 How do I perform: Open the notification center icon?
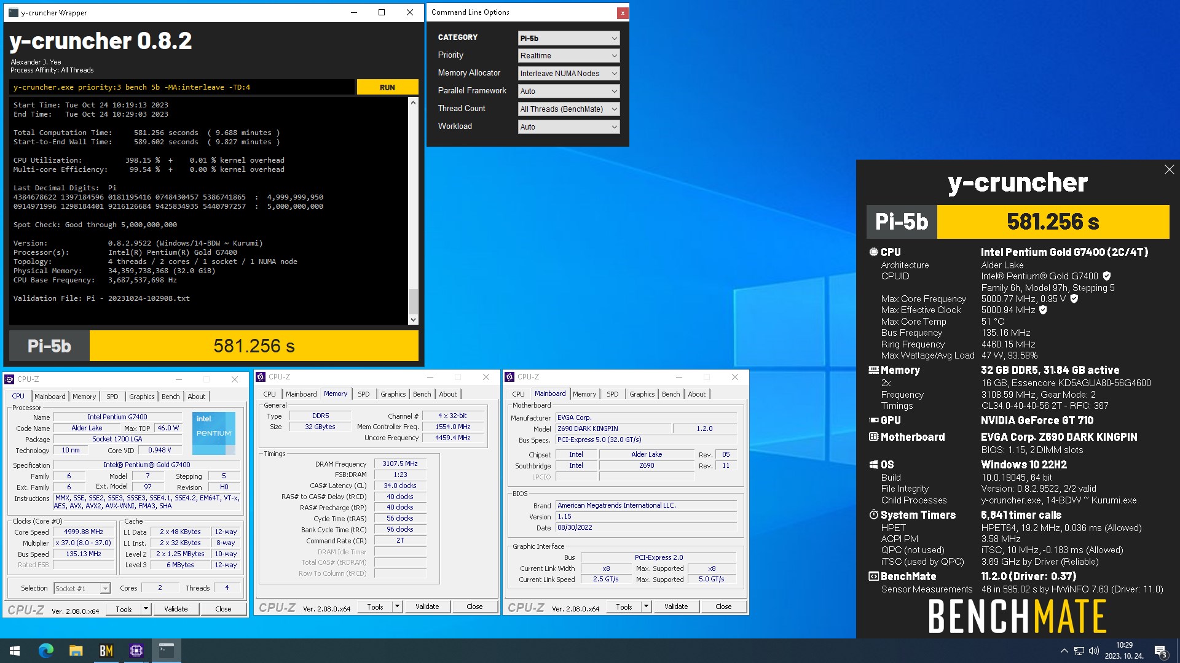1161,651
